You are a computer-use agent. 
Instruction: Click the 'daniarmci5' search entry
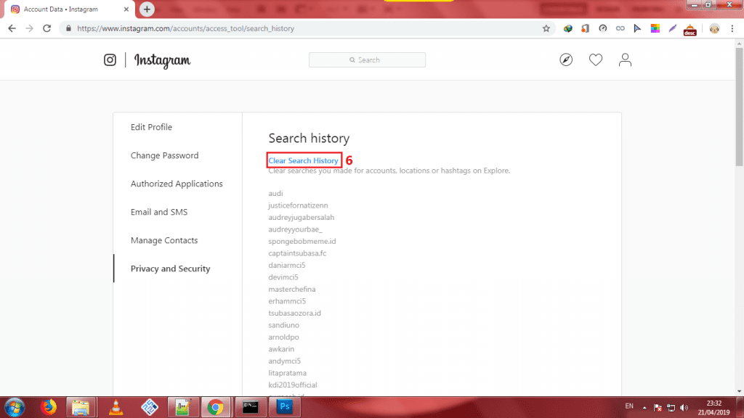pyautogui.click(x=286, y=265)
